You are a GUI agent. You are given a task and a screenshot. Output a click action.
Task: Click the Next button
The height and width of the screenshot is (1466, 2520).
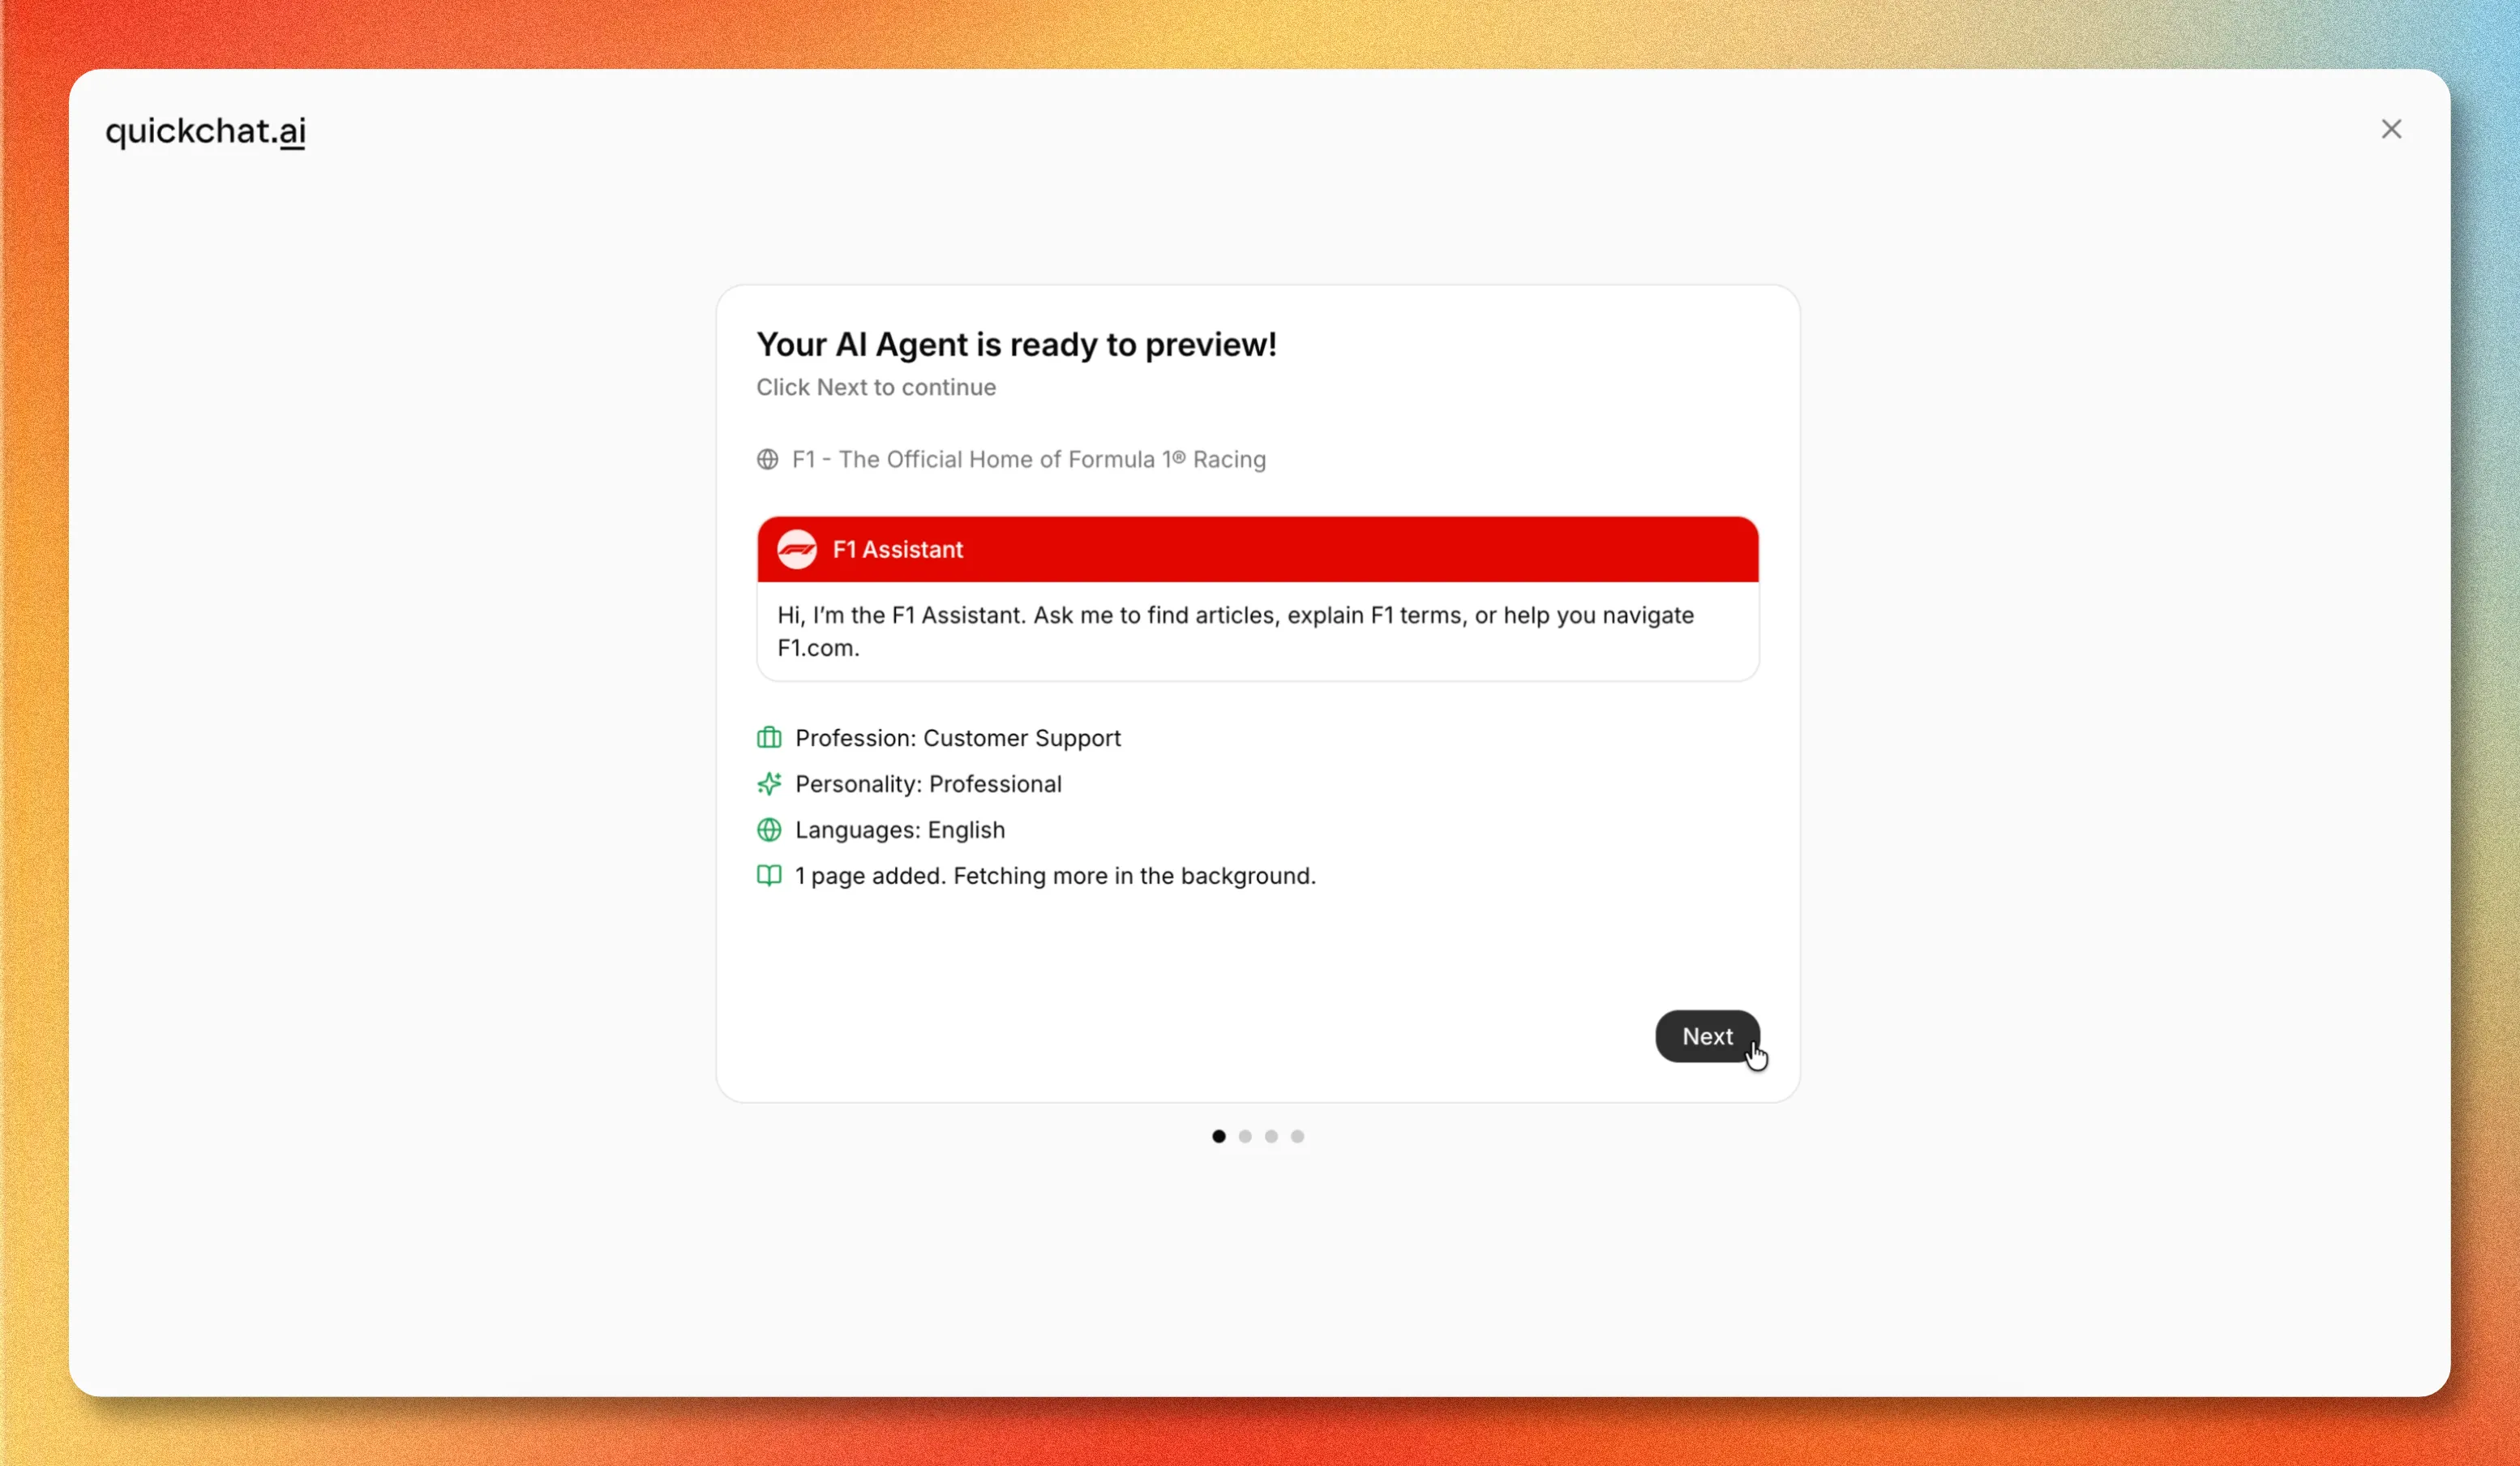(1707, 1036)
